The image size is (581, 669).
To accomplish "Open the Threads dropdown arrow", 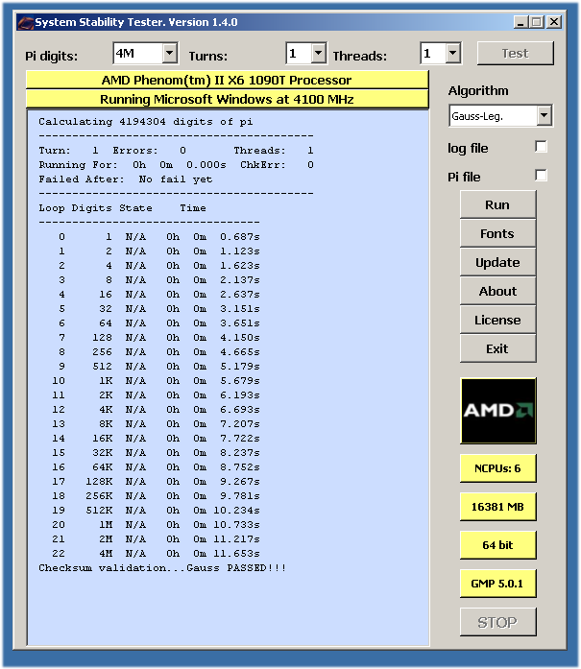I will pyautogui.click(x=452, y=54).
